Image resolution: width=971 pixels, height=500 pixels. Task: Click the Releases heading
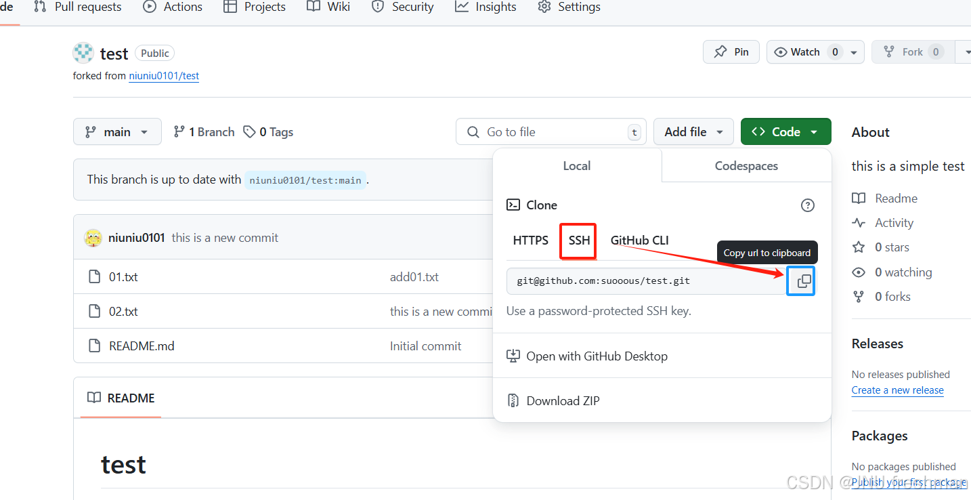click(878, 343)
